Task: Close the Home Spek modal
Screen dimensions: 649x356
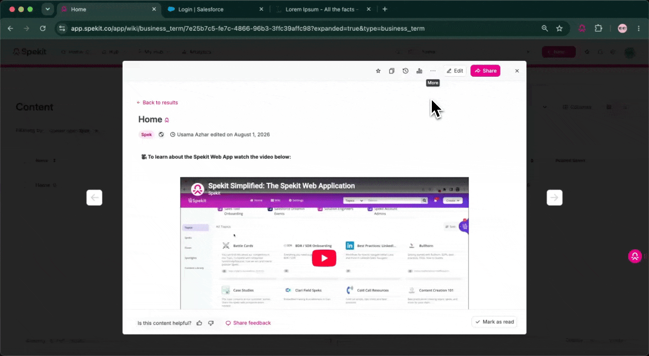Action: click(517, 71)
